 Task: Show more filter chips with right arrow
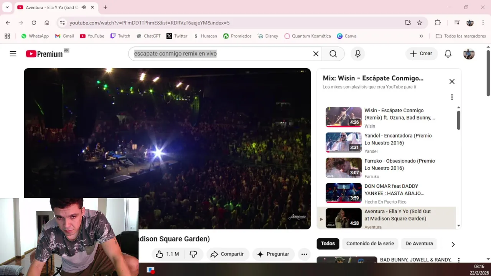coord(453,244)
